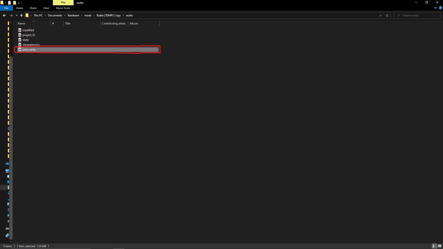Select the drive icon in navigation pane
This screenshot has height=249, width=443.
click(x=8, y=229)
